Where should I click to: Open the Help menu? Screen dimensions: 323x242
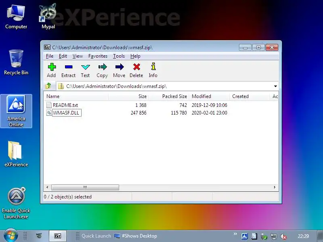[x=135, y=56]
